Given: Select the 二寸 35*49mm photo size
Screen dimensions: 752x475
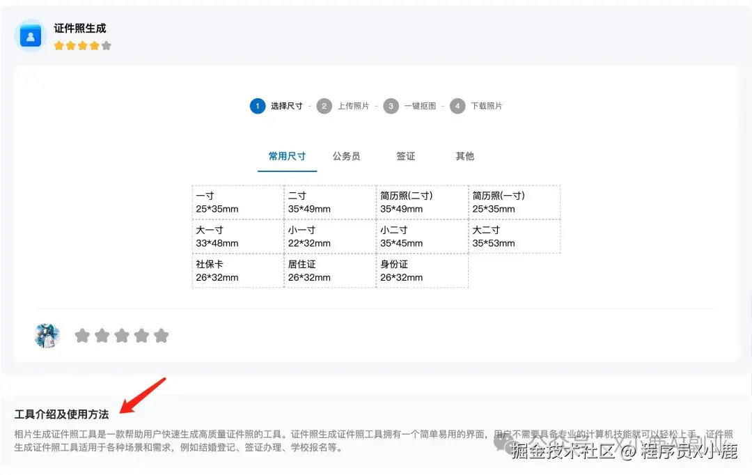Looking at the screenshot, I should (x=329, y=202).
